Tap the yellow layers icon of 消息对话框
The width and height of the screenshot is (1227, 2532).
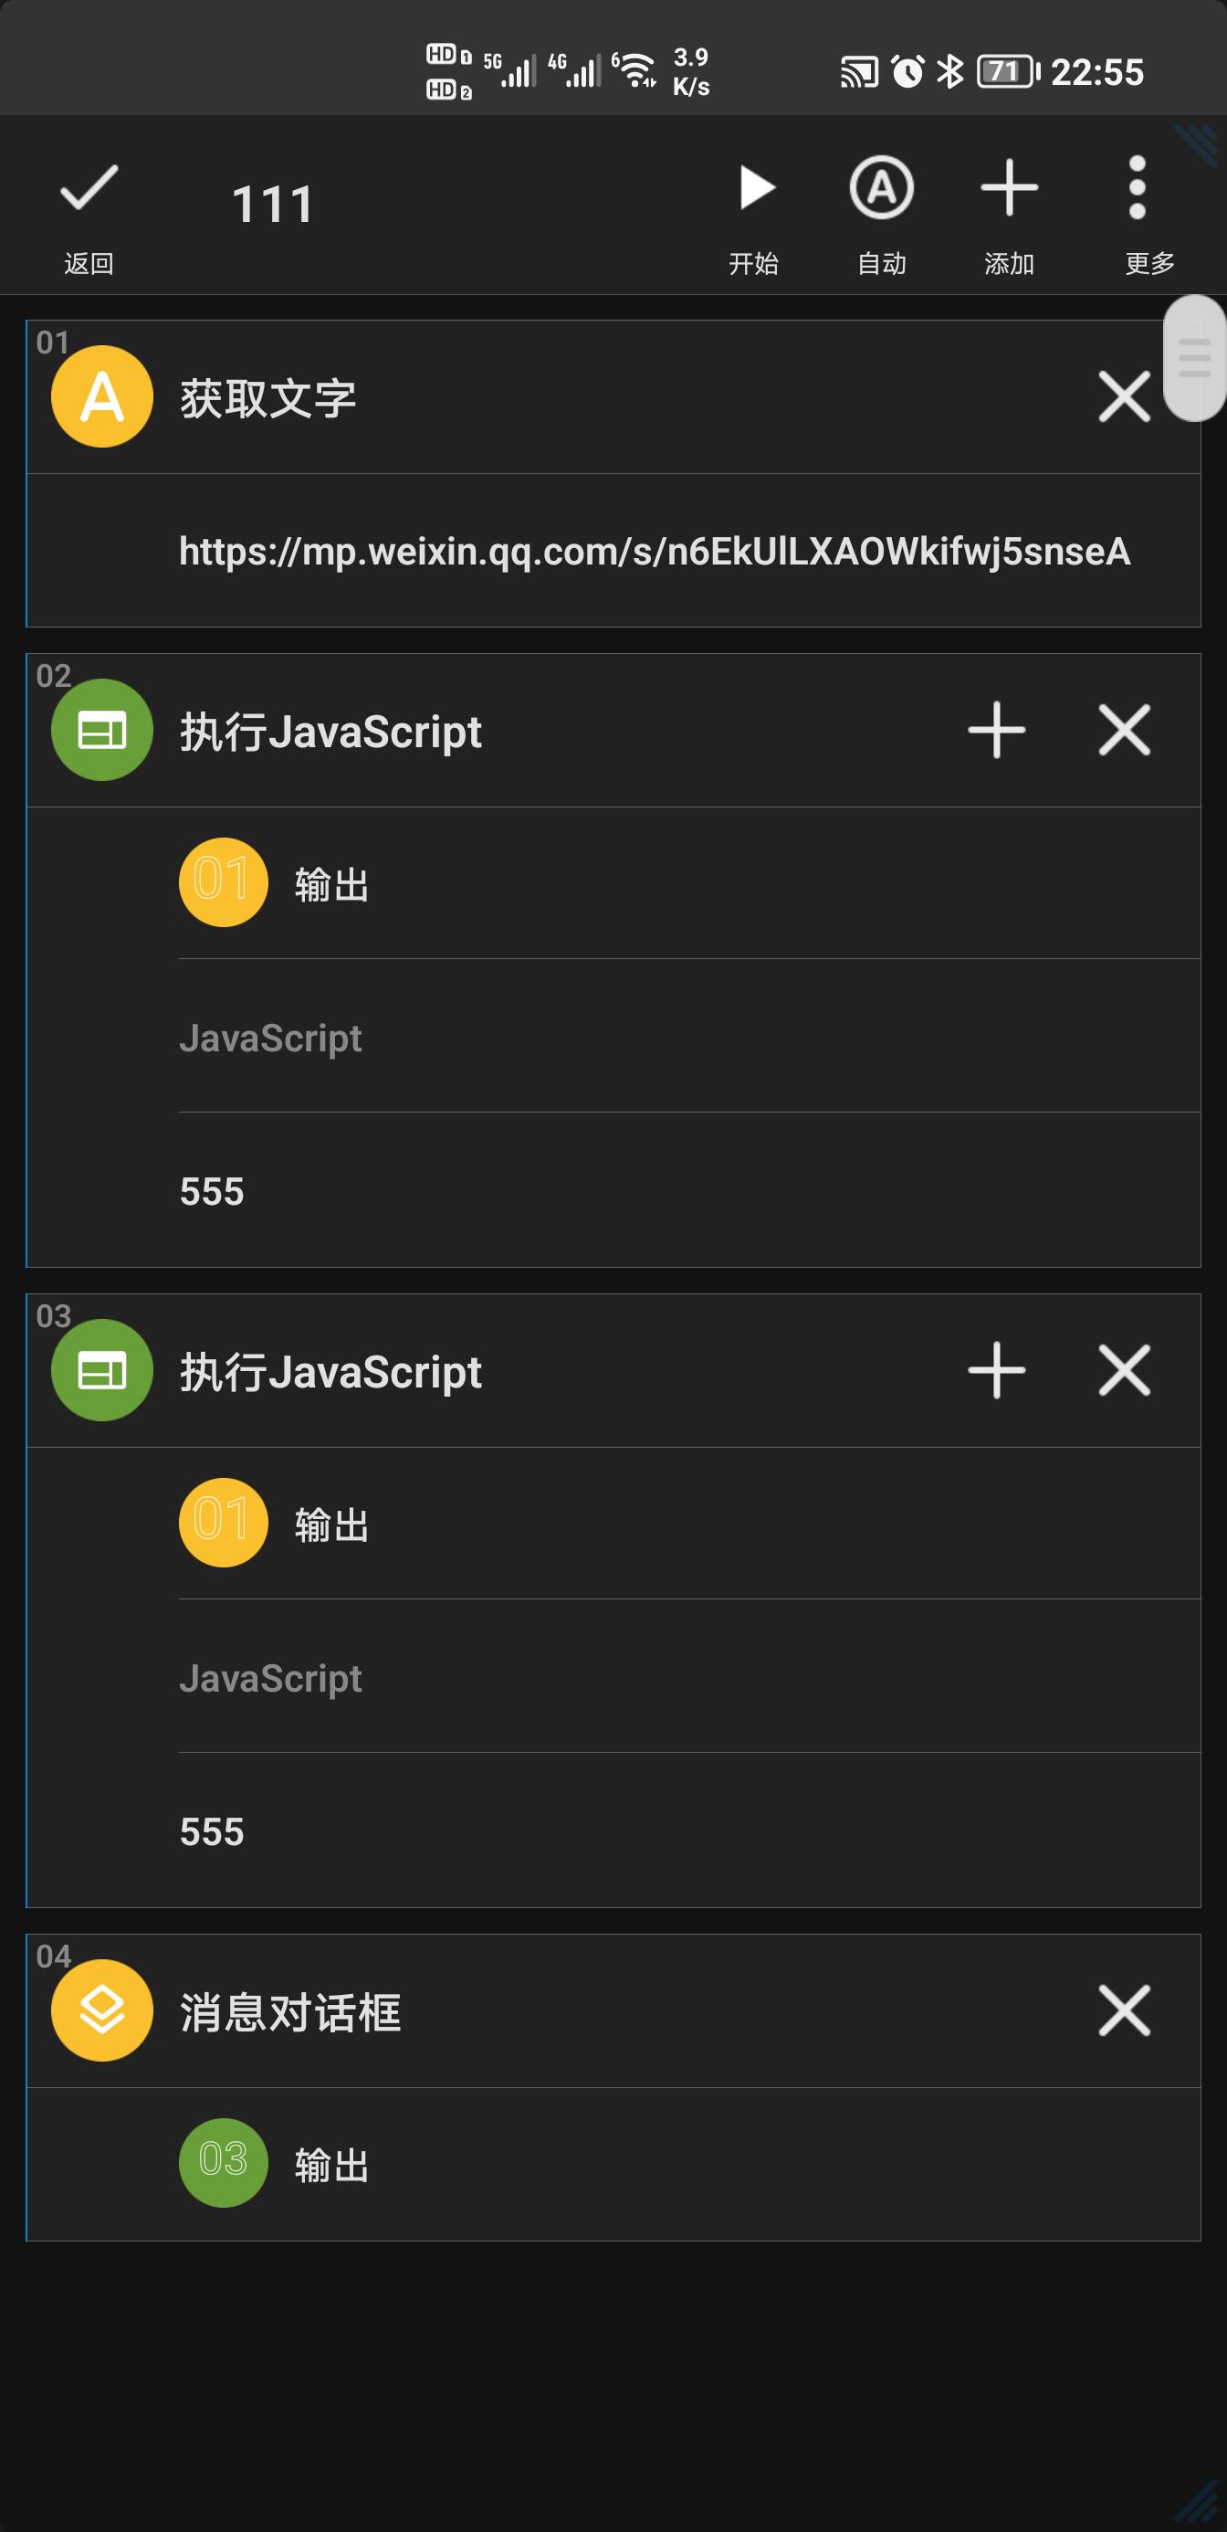click(102, 2010)
